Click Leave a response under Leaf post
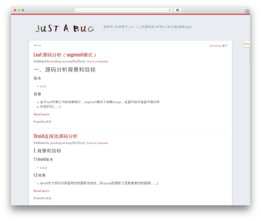 pyautogui.click(x=98, y=62)
